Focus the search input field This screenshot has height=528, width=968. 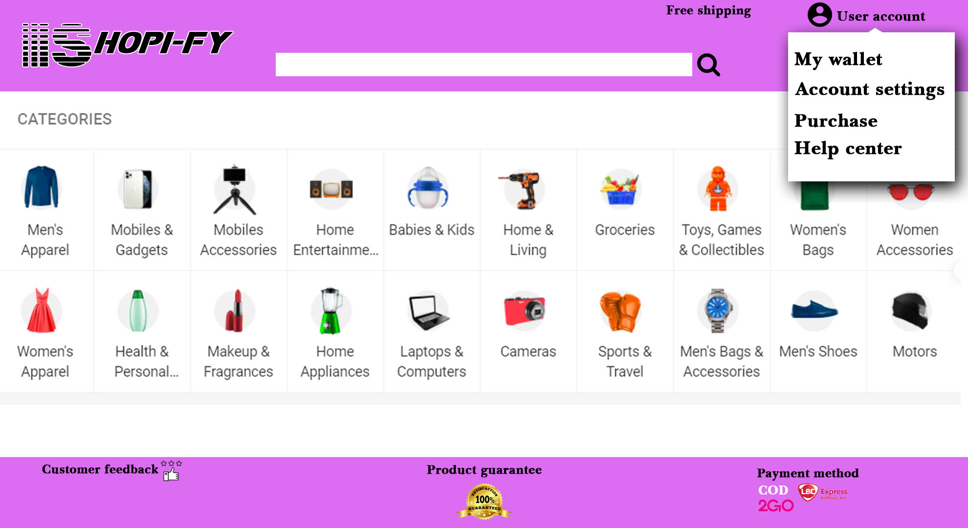click(x=484, y=65)
